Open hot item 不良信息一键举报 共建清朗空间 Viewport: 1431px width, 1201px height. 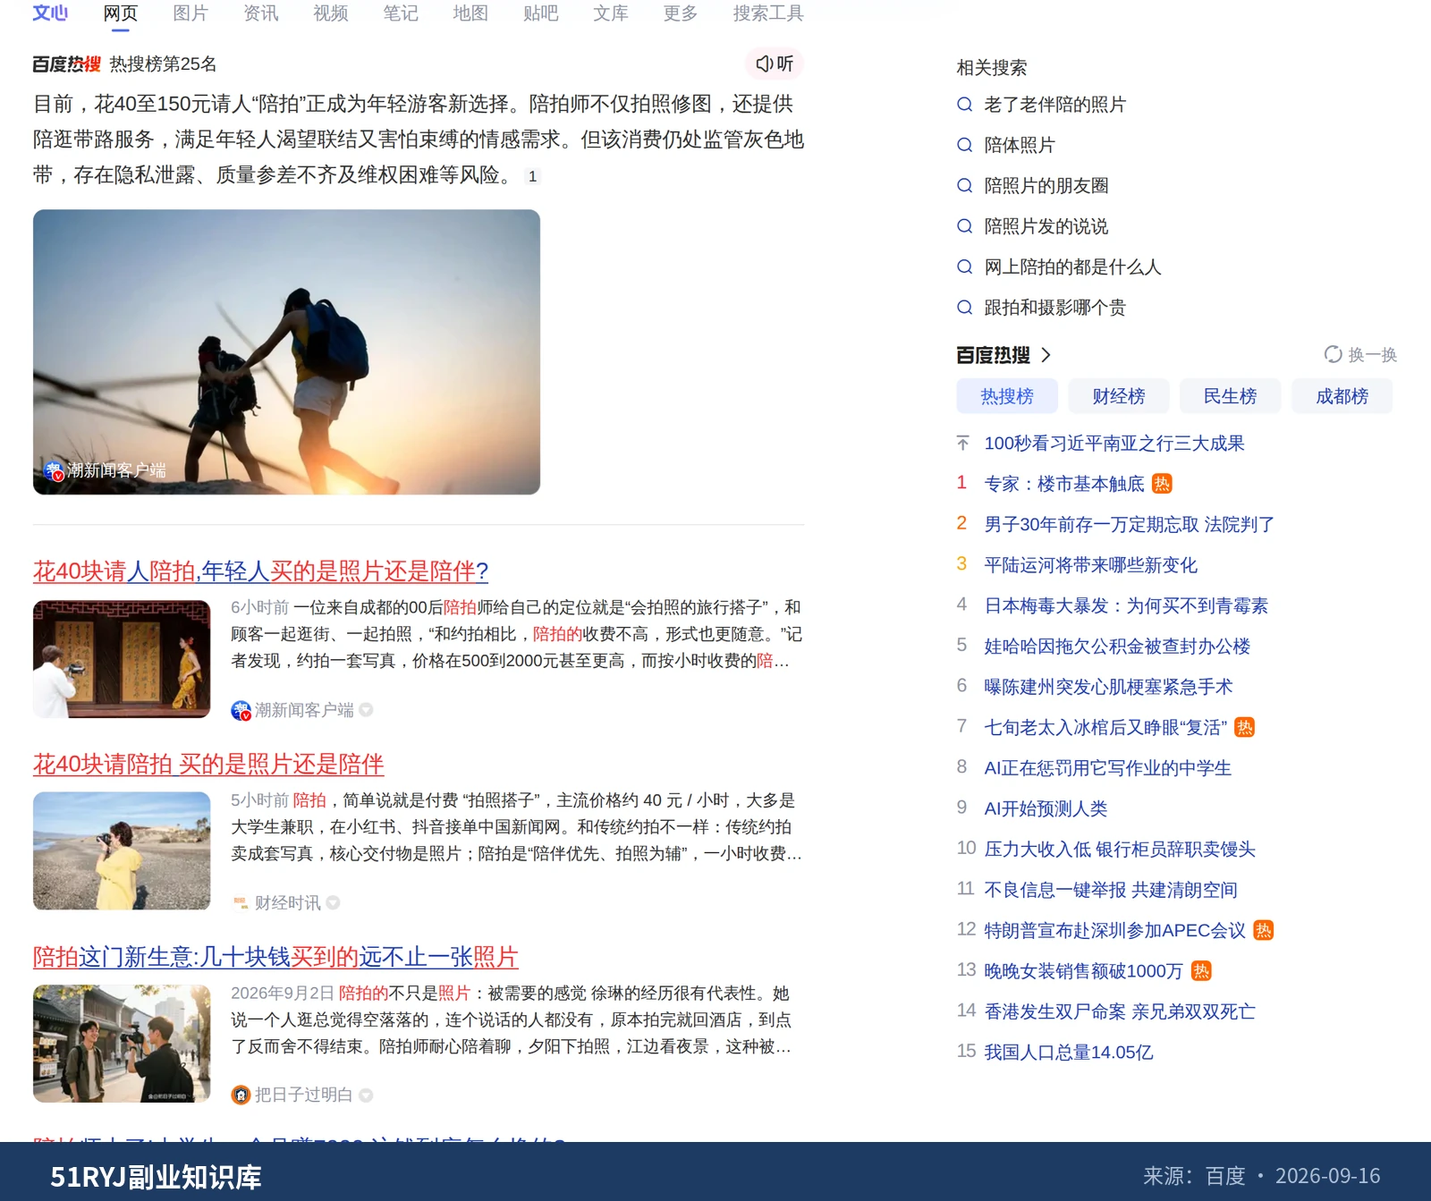pyautogui.click(x=1111, y=890)
